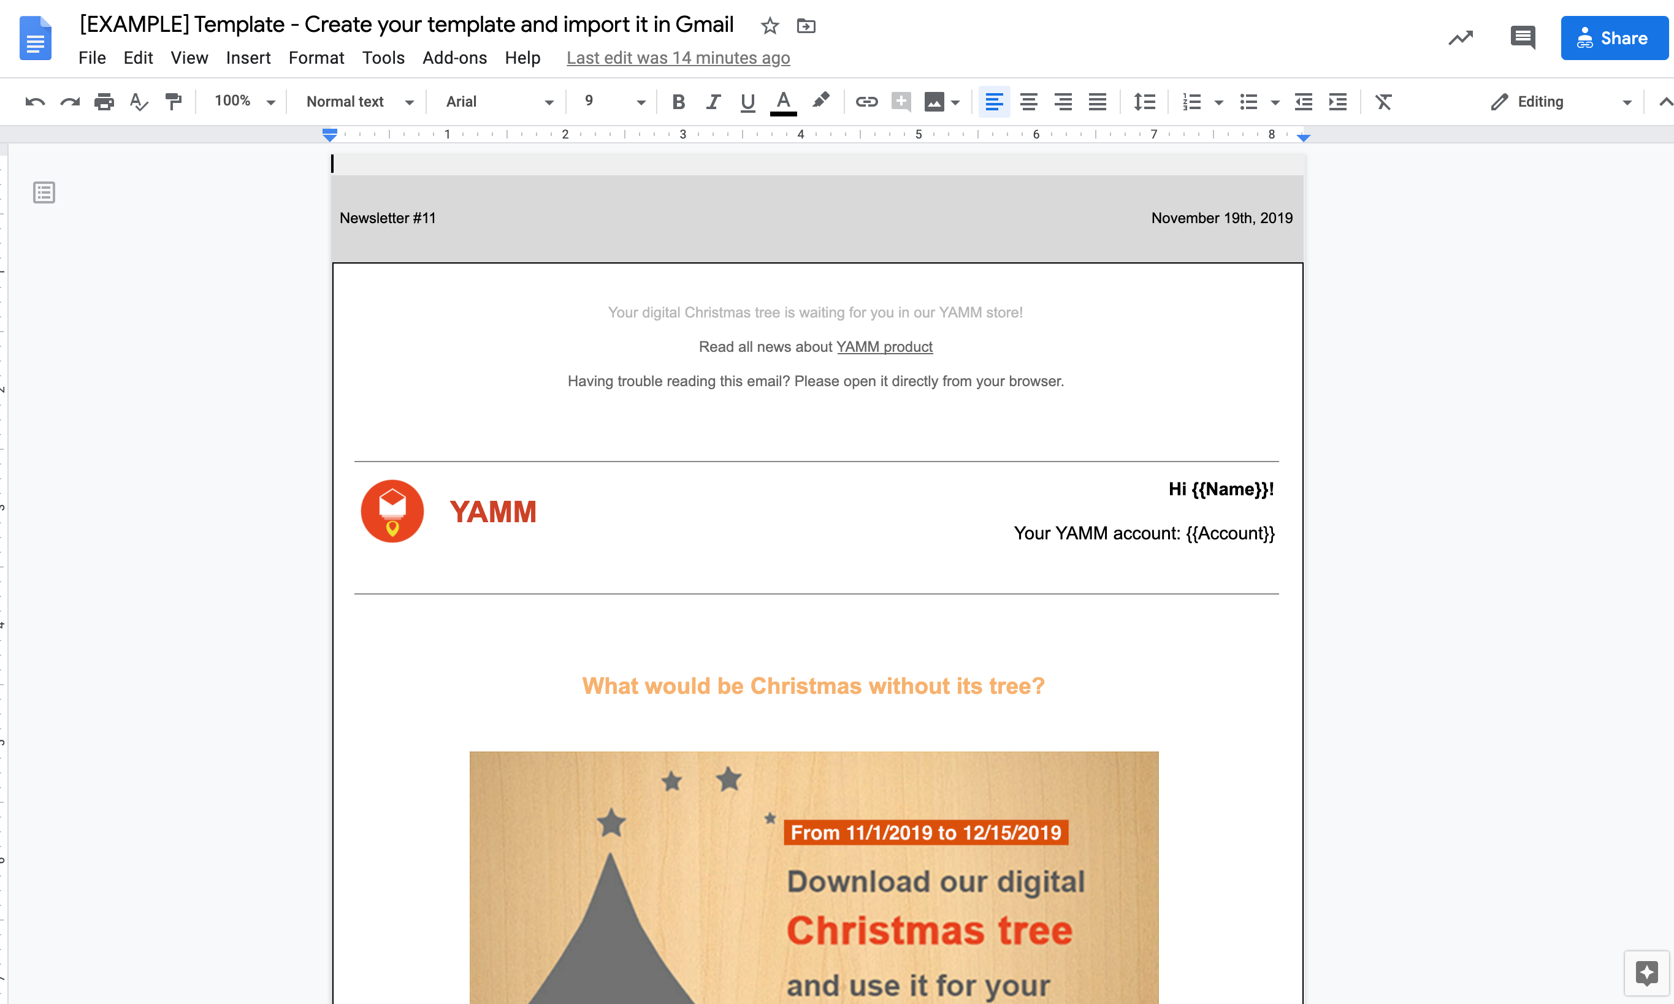Expand the Normal text style dropdown
Image resolution: width=1674 pixels, height=1004 pixels.
tap(405, 101)
